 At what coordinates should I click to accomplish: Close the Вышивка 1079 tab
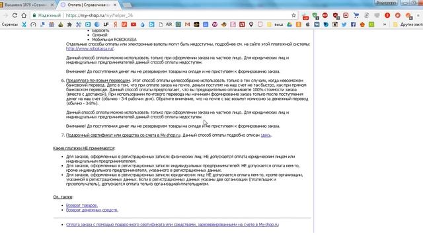(52, 5)
